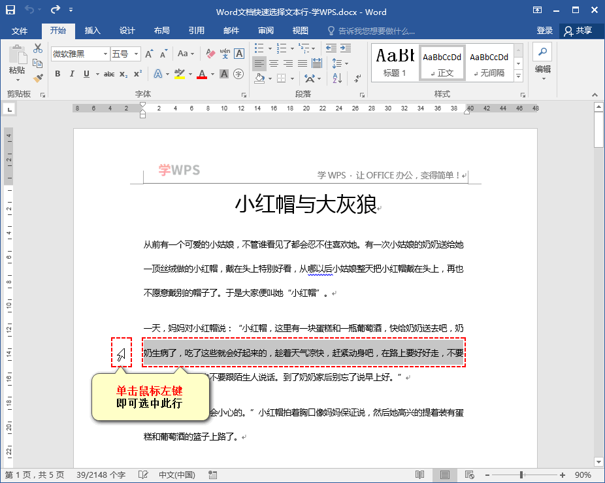This screenshot has width=605, height=483.
Task: Toggle Bold formatting
Action: tap(57, 74)
